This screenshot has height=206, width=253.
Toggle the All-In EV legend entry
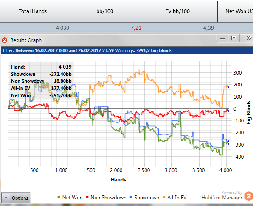(174, 197)
